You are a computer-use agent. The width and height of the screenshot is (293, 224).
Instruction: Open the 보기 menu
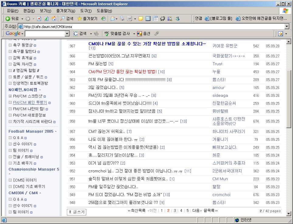click(45, 11)
